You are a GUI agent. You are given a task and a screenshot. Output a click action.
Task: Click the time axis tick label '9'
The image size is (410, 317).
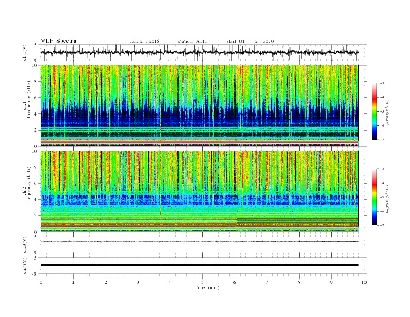tap(331, 282)
